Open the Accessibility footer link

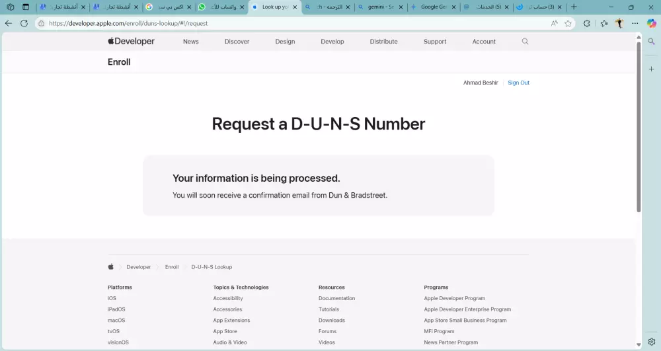[x=228, y=298]
